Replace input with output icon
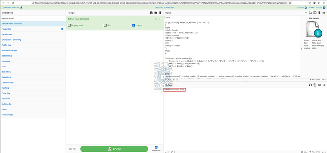This screenshot has width=327, height=153. pos(319,85)
